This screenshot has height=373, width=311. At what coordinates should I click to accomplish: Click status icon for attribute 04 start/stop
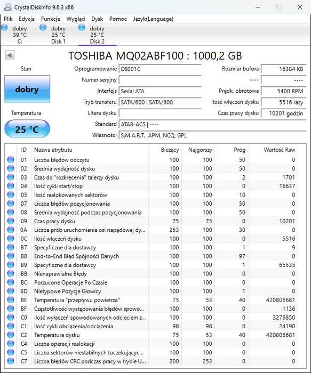[x=11, y=186]
